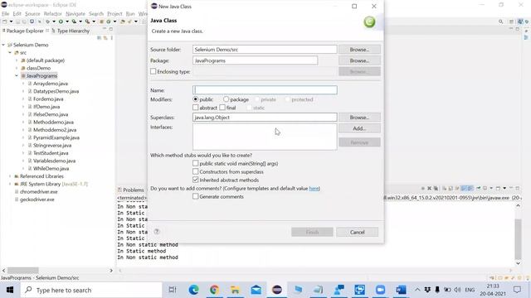
Task: Expand the classDemo package node
Action: click(17, 68)
